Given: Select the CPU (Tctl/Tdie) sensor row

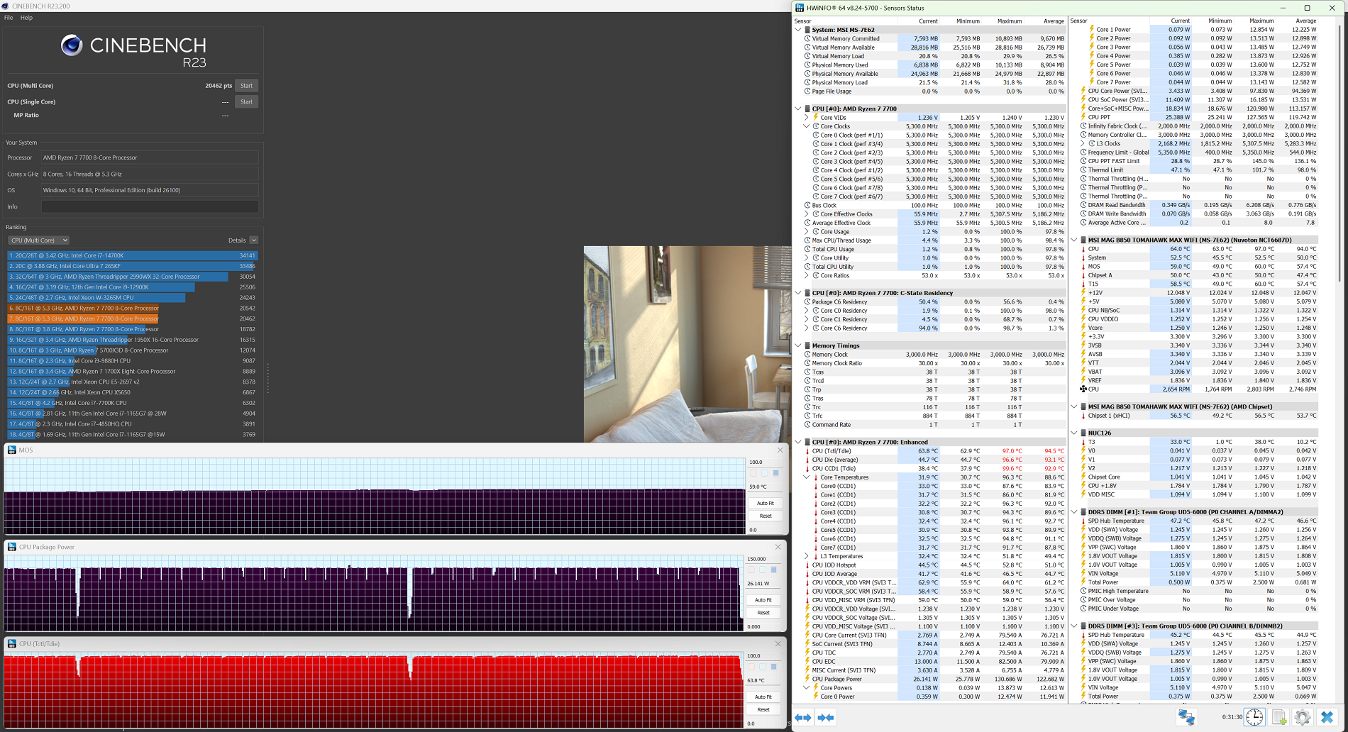Looking at the screenshot, I should tap(934, 451).
